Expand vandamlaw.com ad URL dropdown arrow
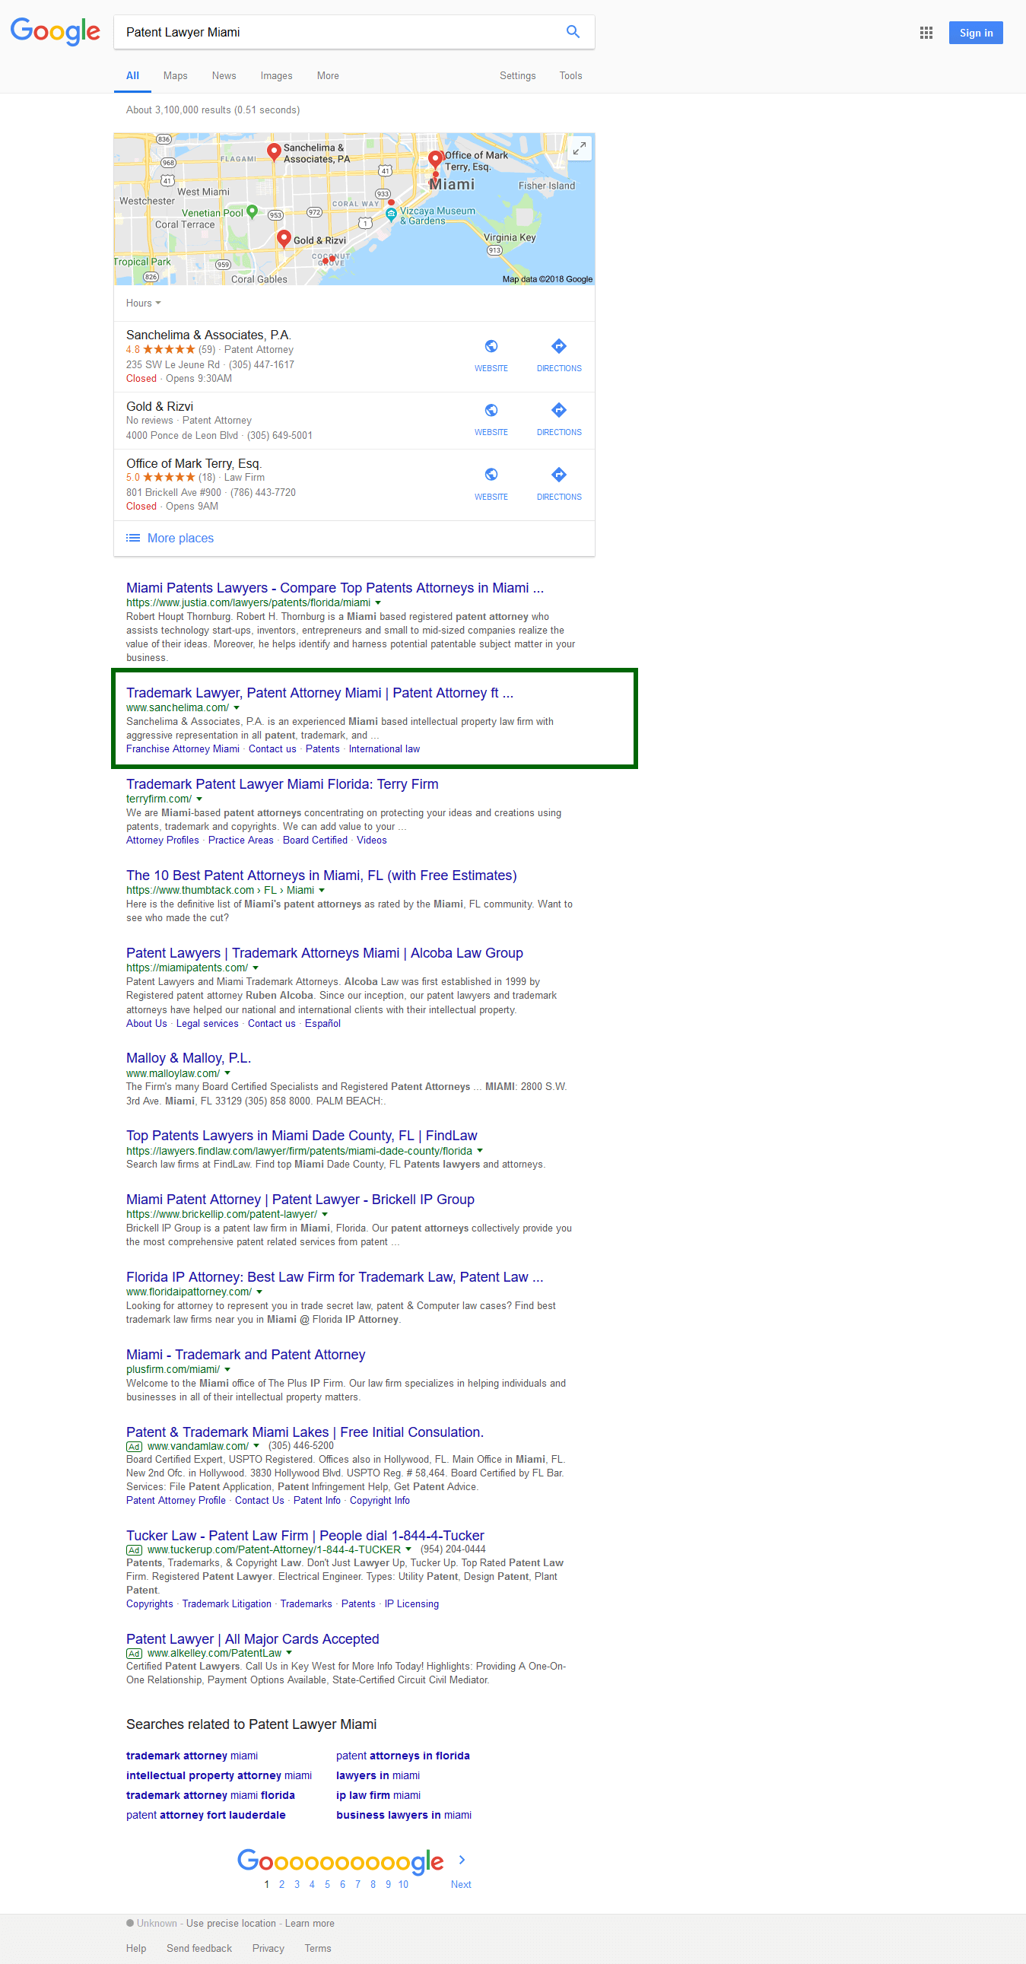This screenshot has height=1964, width=1026. 256,1446
